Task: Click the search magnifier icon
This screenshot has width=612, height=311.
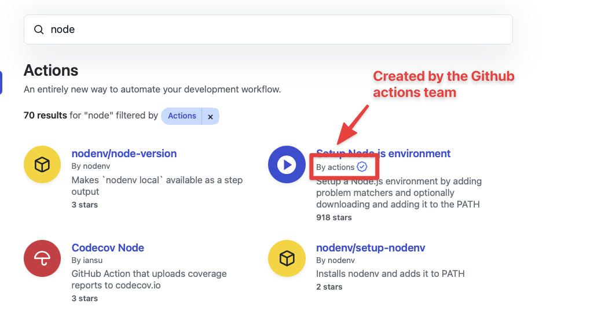Action: pos(39,29)
